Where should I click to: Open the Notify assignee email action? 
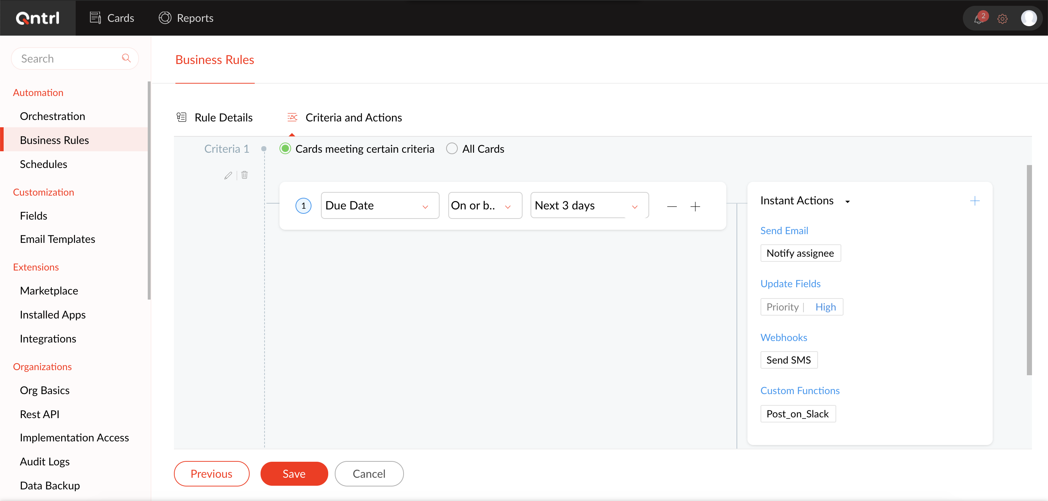[x=800, y=253]
